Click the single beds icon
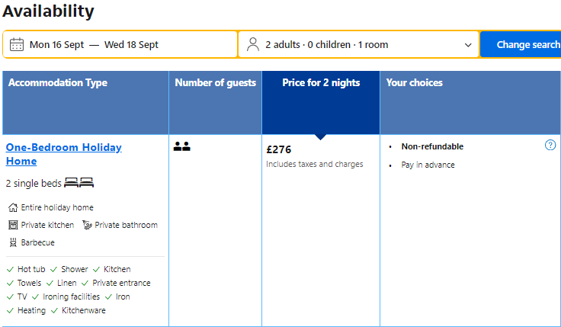 79,183
